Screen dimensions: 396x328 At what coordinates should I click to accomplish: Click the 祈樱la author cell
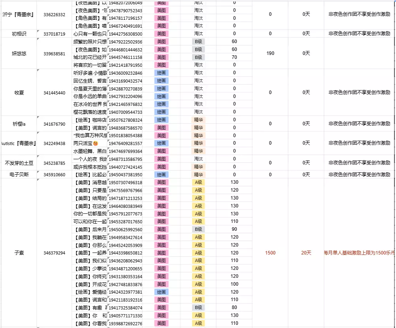[x=19, y=124]
